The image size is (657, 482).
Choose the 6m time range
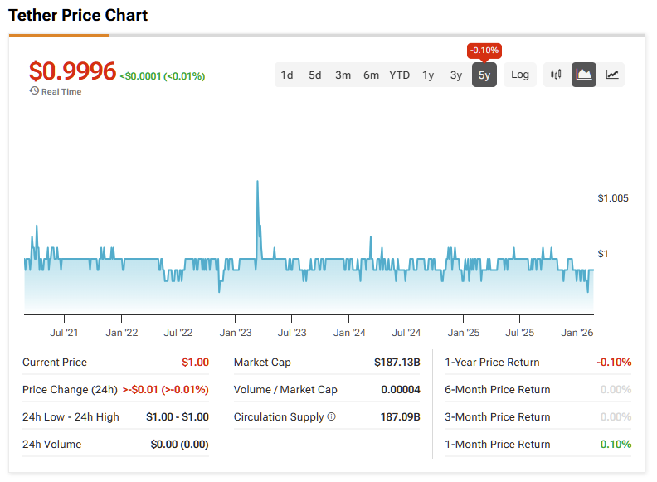coord(371,75)
